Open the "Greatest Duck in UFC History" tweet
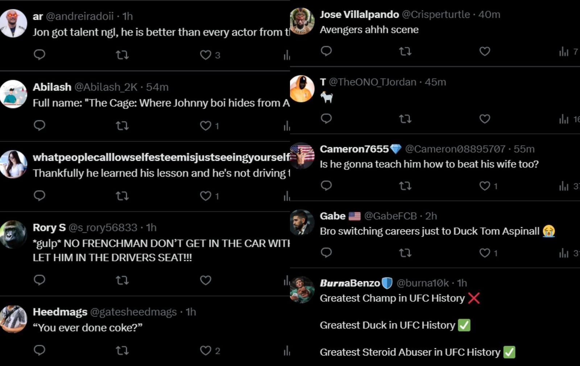 [387, 325]
